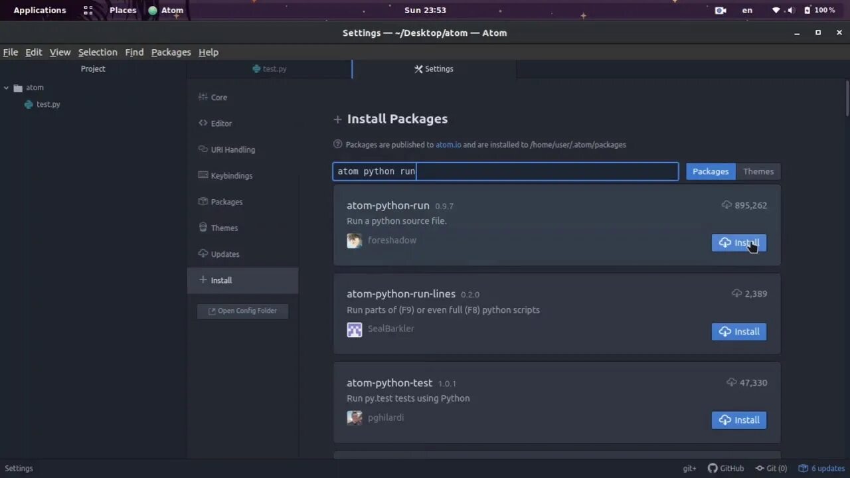This screenshot has height=478, width=850.
Task: Click the Settings label in status bar
Action: (x=19, y=468)
